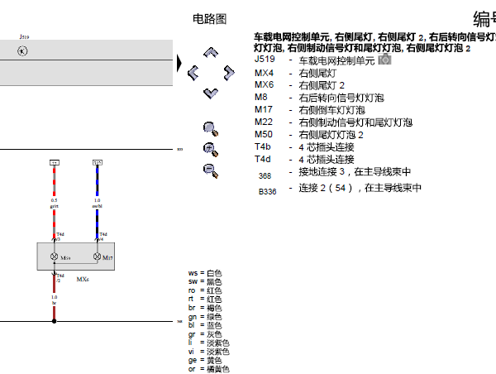Image resolution: width=496 pixels, height=374 pixels.
Task: Click color code or = 橘黄色
Action: pos(209,369)
